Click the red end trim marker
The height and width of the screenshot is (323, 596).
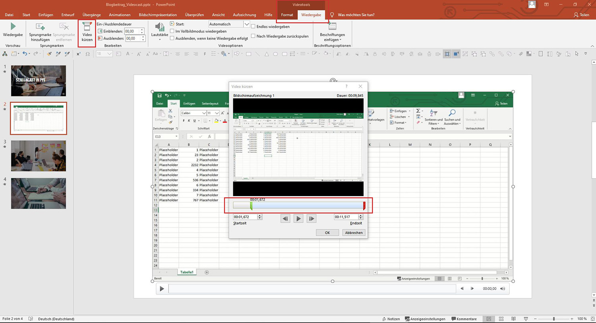[364, 206]
